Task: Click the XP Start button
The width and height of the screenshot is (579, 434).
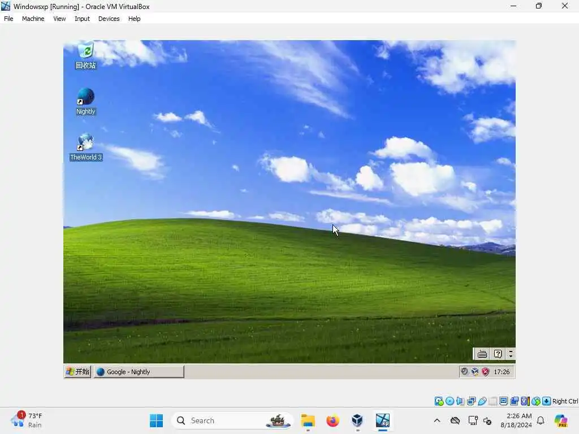Action: click(x=77, y=372)
